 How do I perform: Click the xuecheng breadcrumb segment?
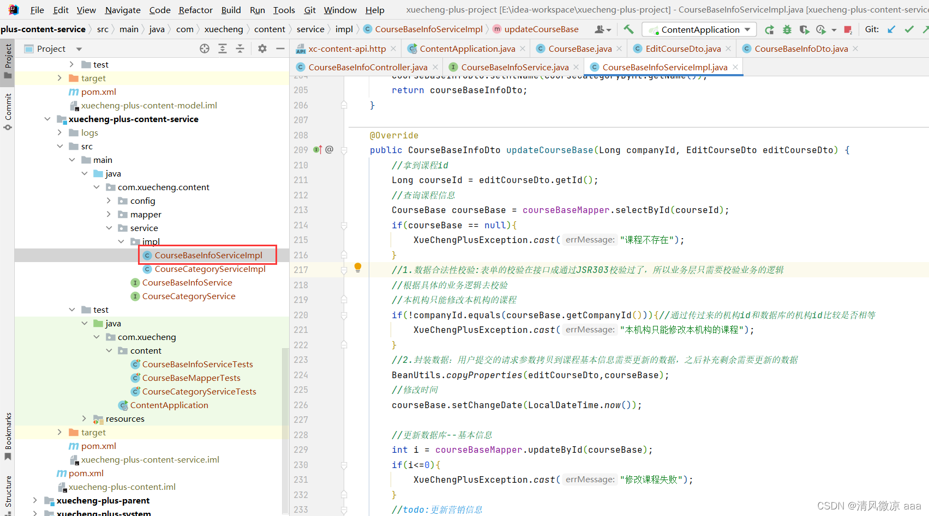[x=224, y=29]
